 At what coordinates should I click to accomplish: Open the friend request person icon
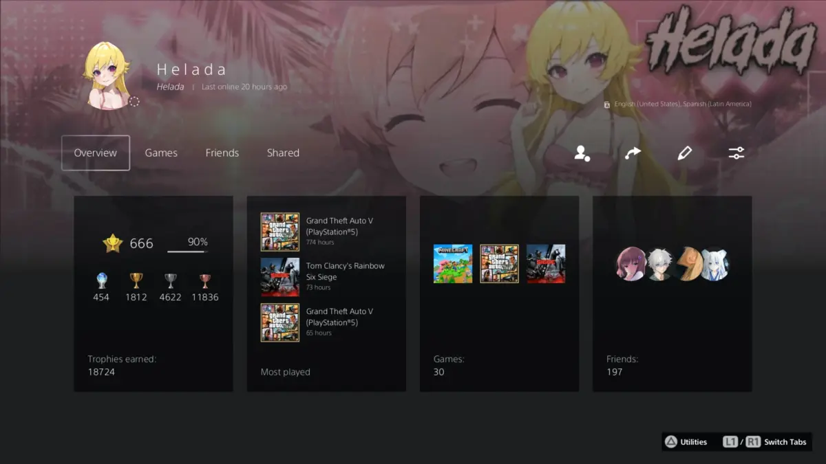point(582,153)
